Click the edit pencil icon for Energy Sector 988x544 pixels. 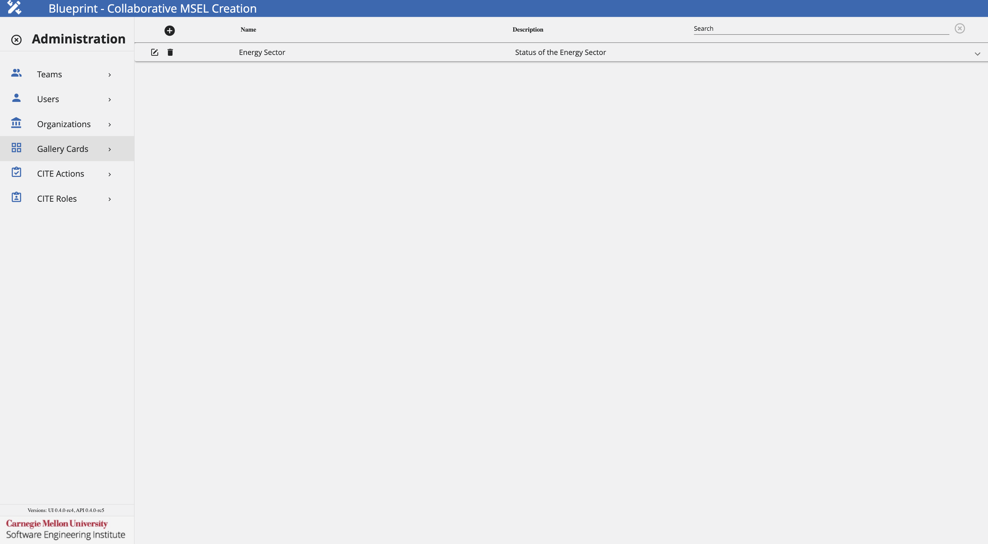tap(154, 52)
